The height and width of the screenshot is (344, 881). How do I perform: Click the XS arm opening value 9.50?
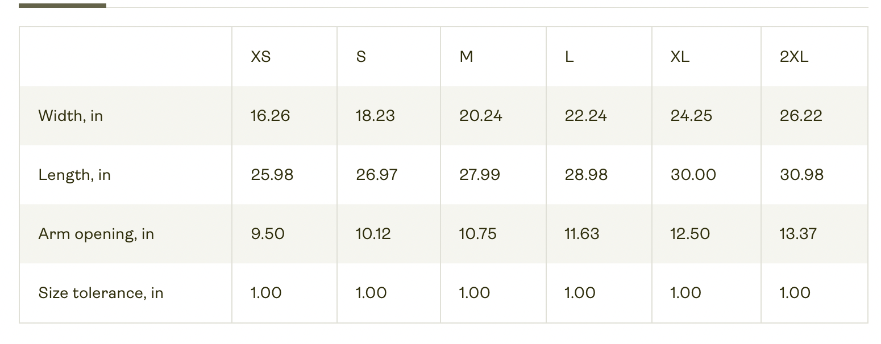267,234
